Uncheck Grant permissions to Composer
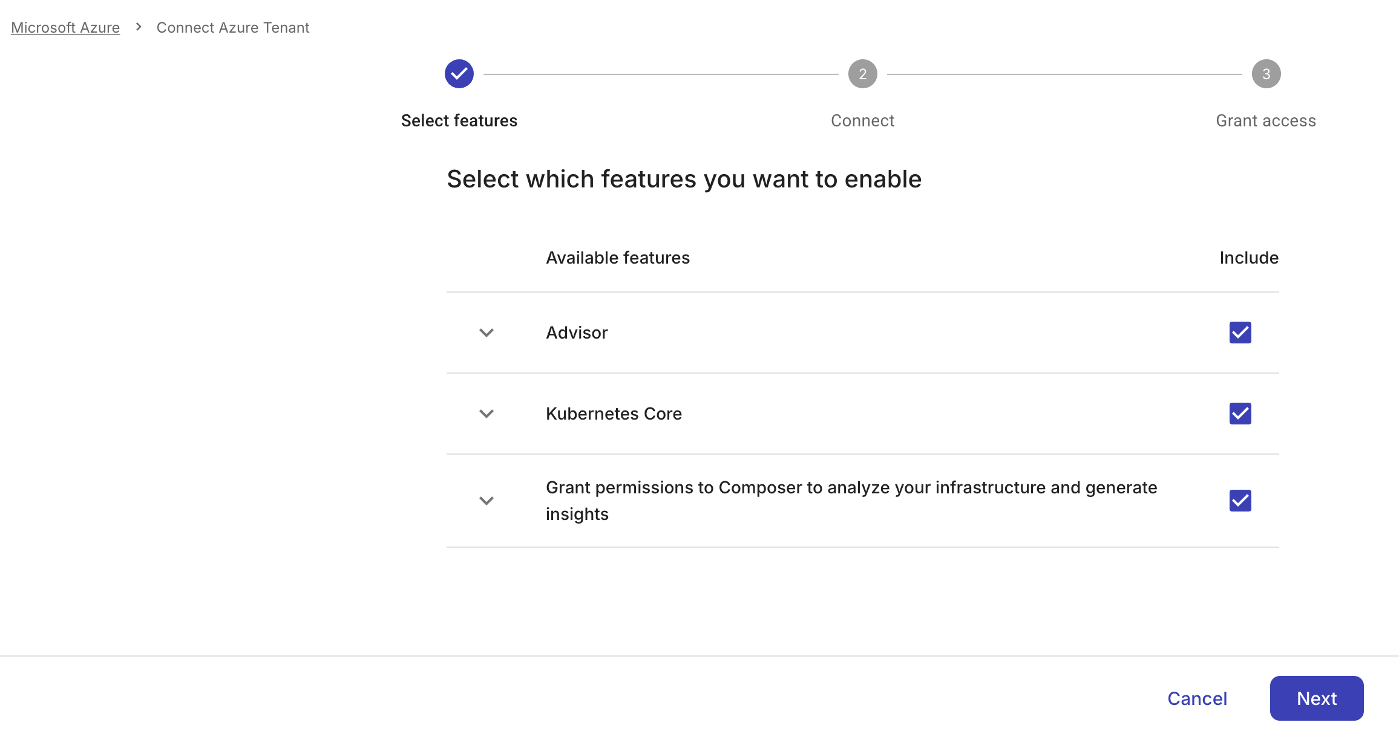 (x=1239, y=500)
